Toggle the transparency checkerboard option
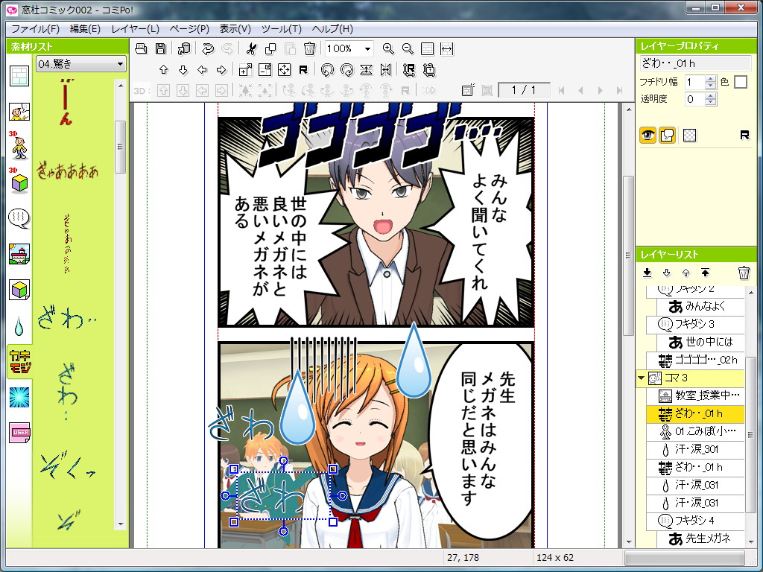763x572 pixels. [x=689, y=135]
